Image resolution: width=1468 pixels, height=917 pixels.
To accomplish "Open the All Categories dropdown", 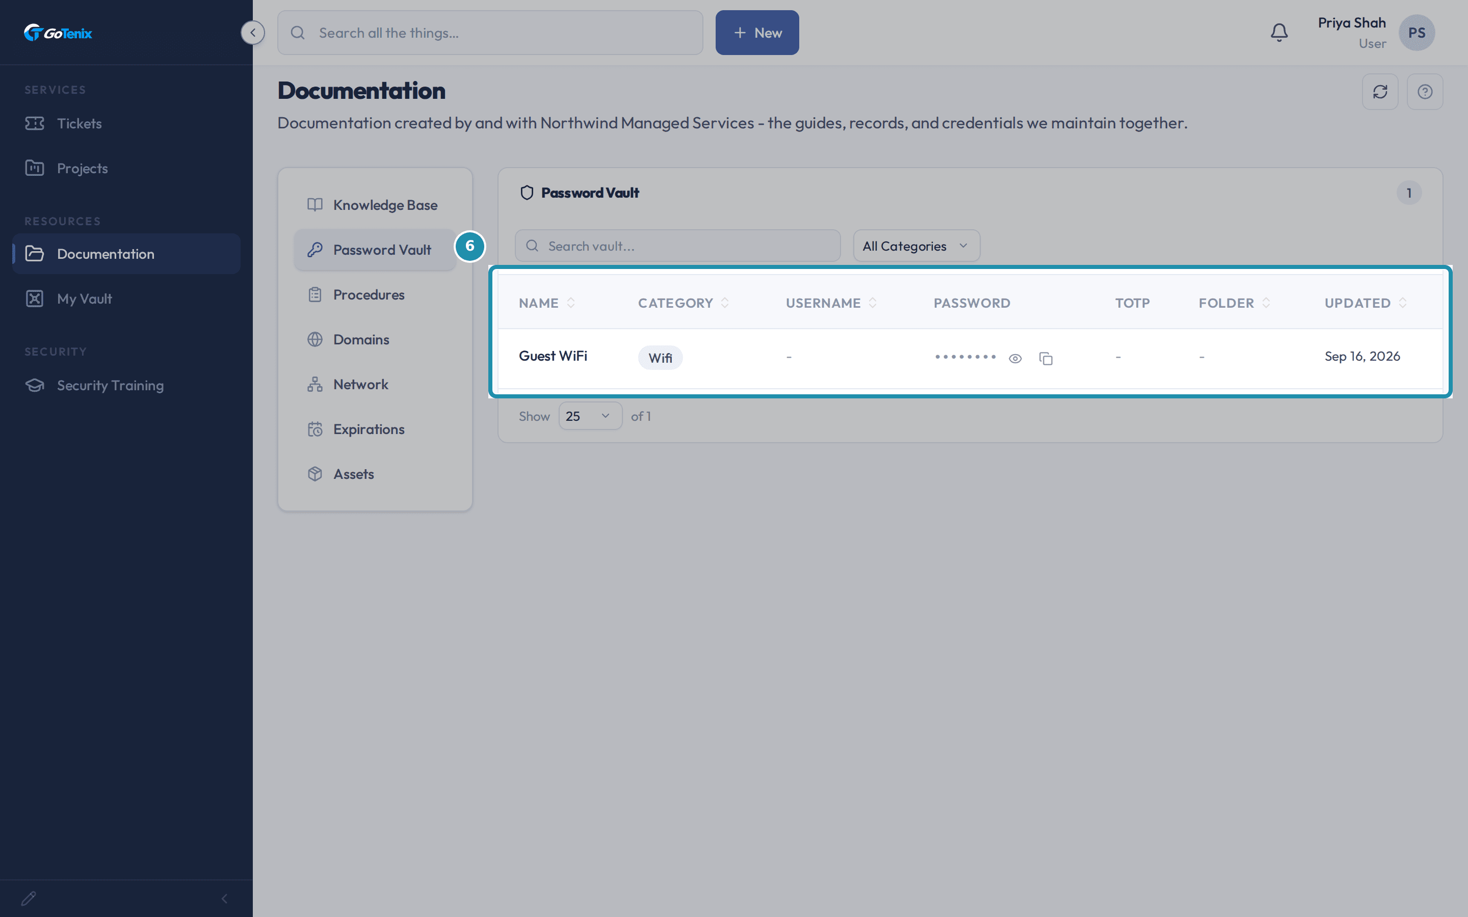I will [916, 246].
